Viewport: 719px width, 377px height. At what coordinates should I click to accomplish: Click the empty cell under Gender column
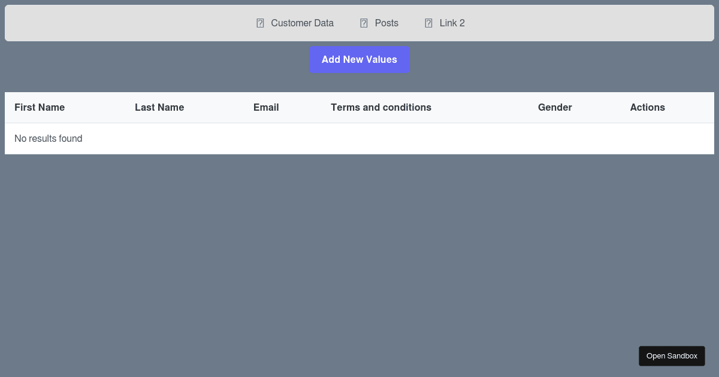pos(555,139)
